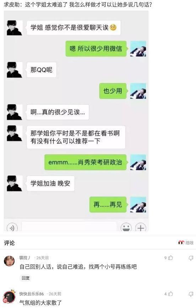Tap the black-haired avatar beside 学姐加油 晚安

tap(14, 184)
